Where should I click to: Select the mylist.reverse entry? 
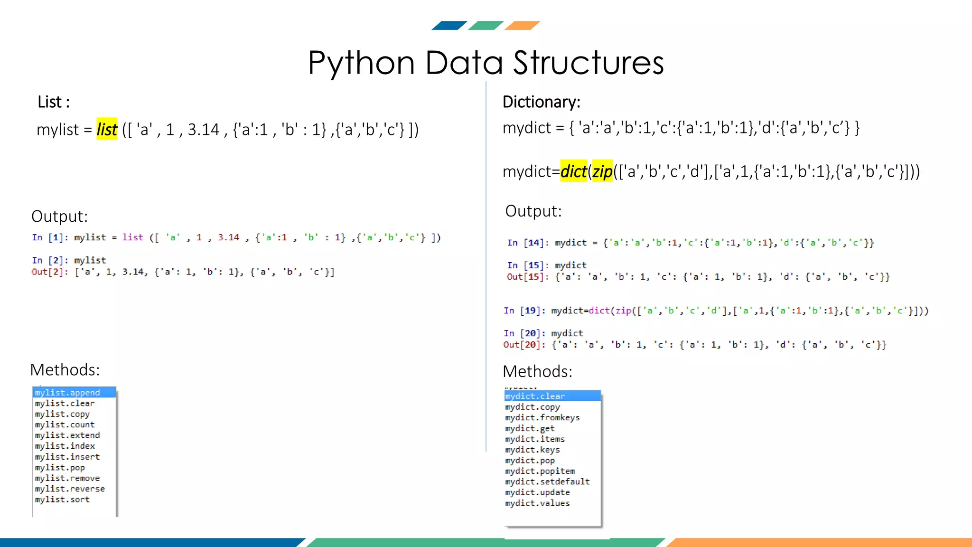pos(70,489)
